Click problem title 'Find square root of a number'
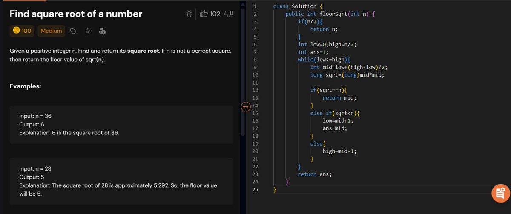The height and width of the screenshot is (214, 511). tap(76, 14)
